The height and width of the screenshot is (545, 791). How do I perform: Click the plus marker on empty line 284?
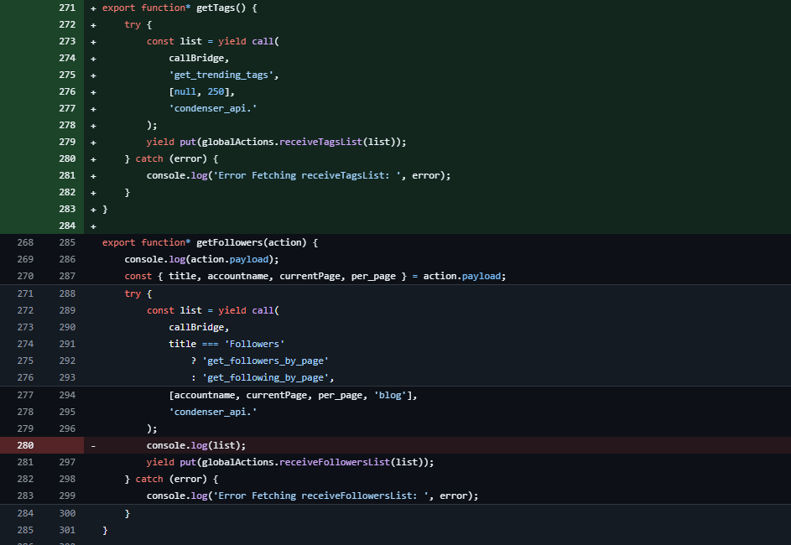pyautogui.click(x=93, y=226)
